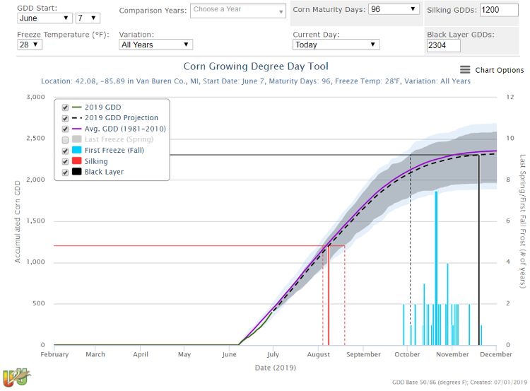The width and height of the screenshot is (530, 391).
Task: Click the Black Layer GDDs input field
Action: (x=443, y=45)
